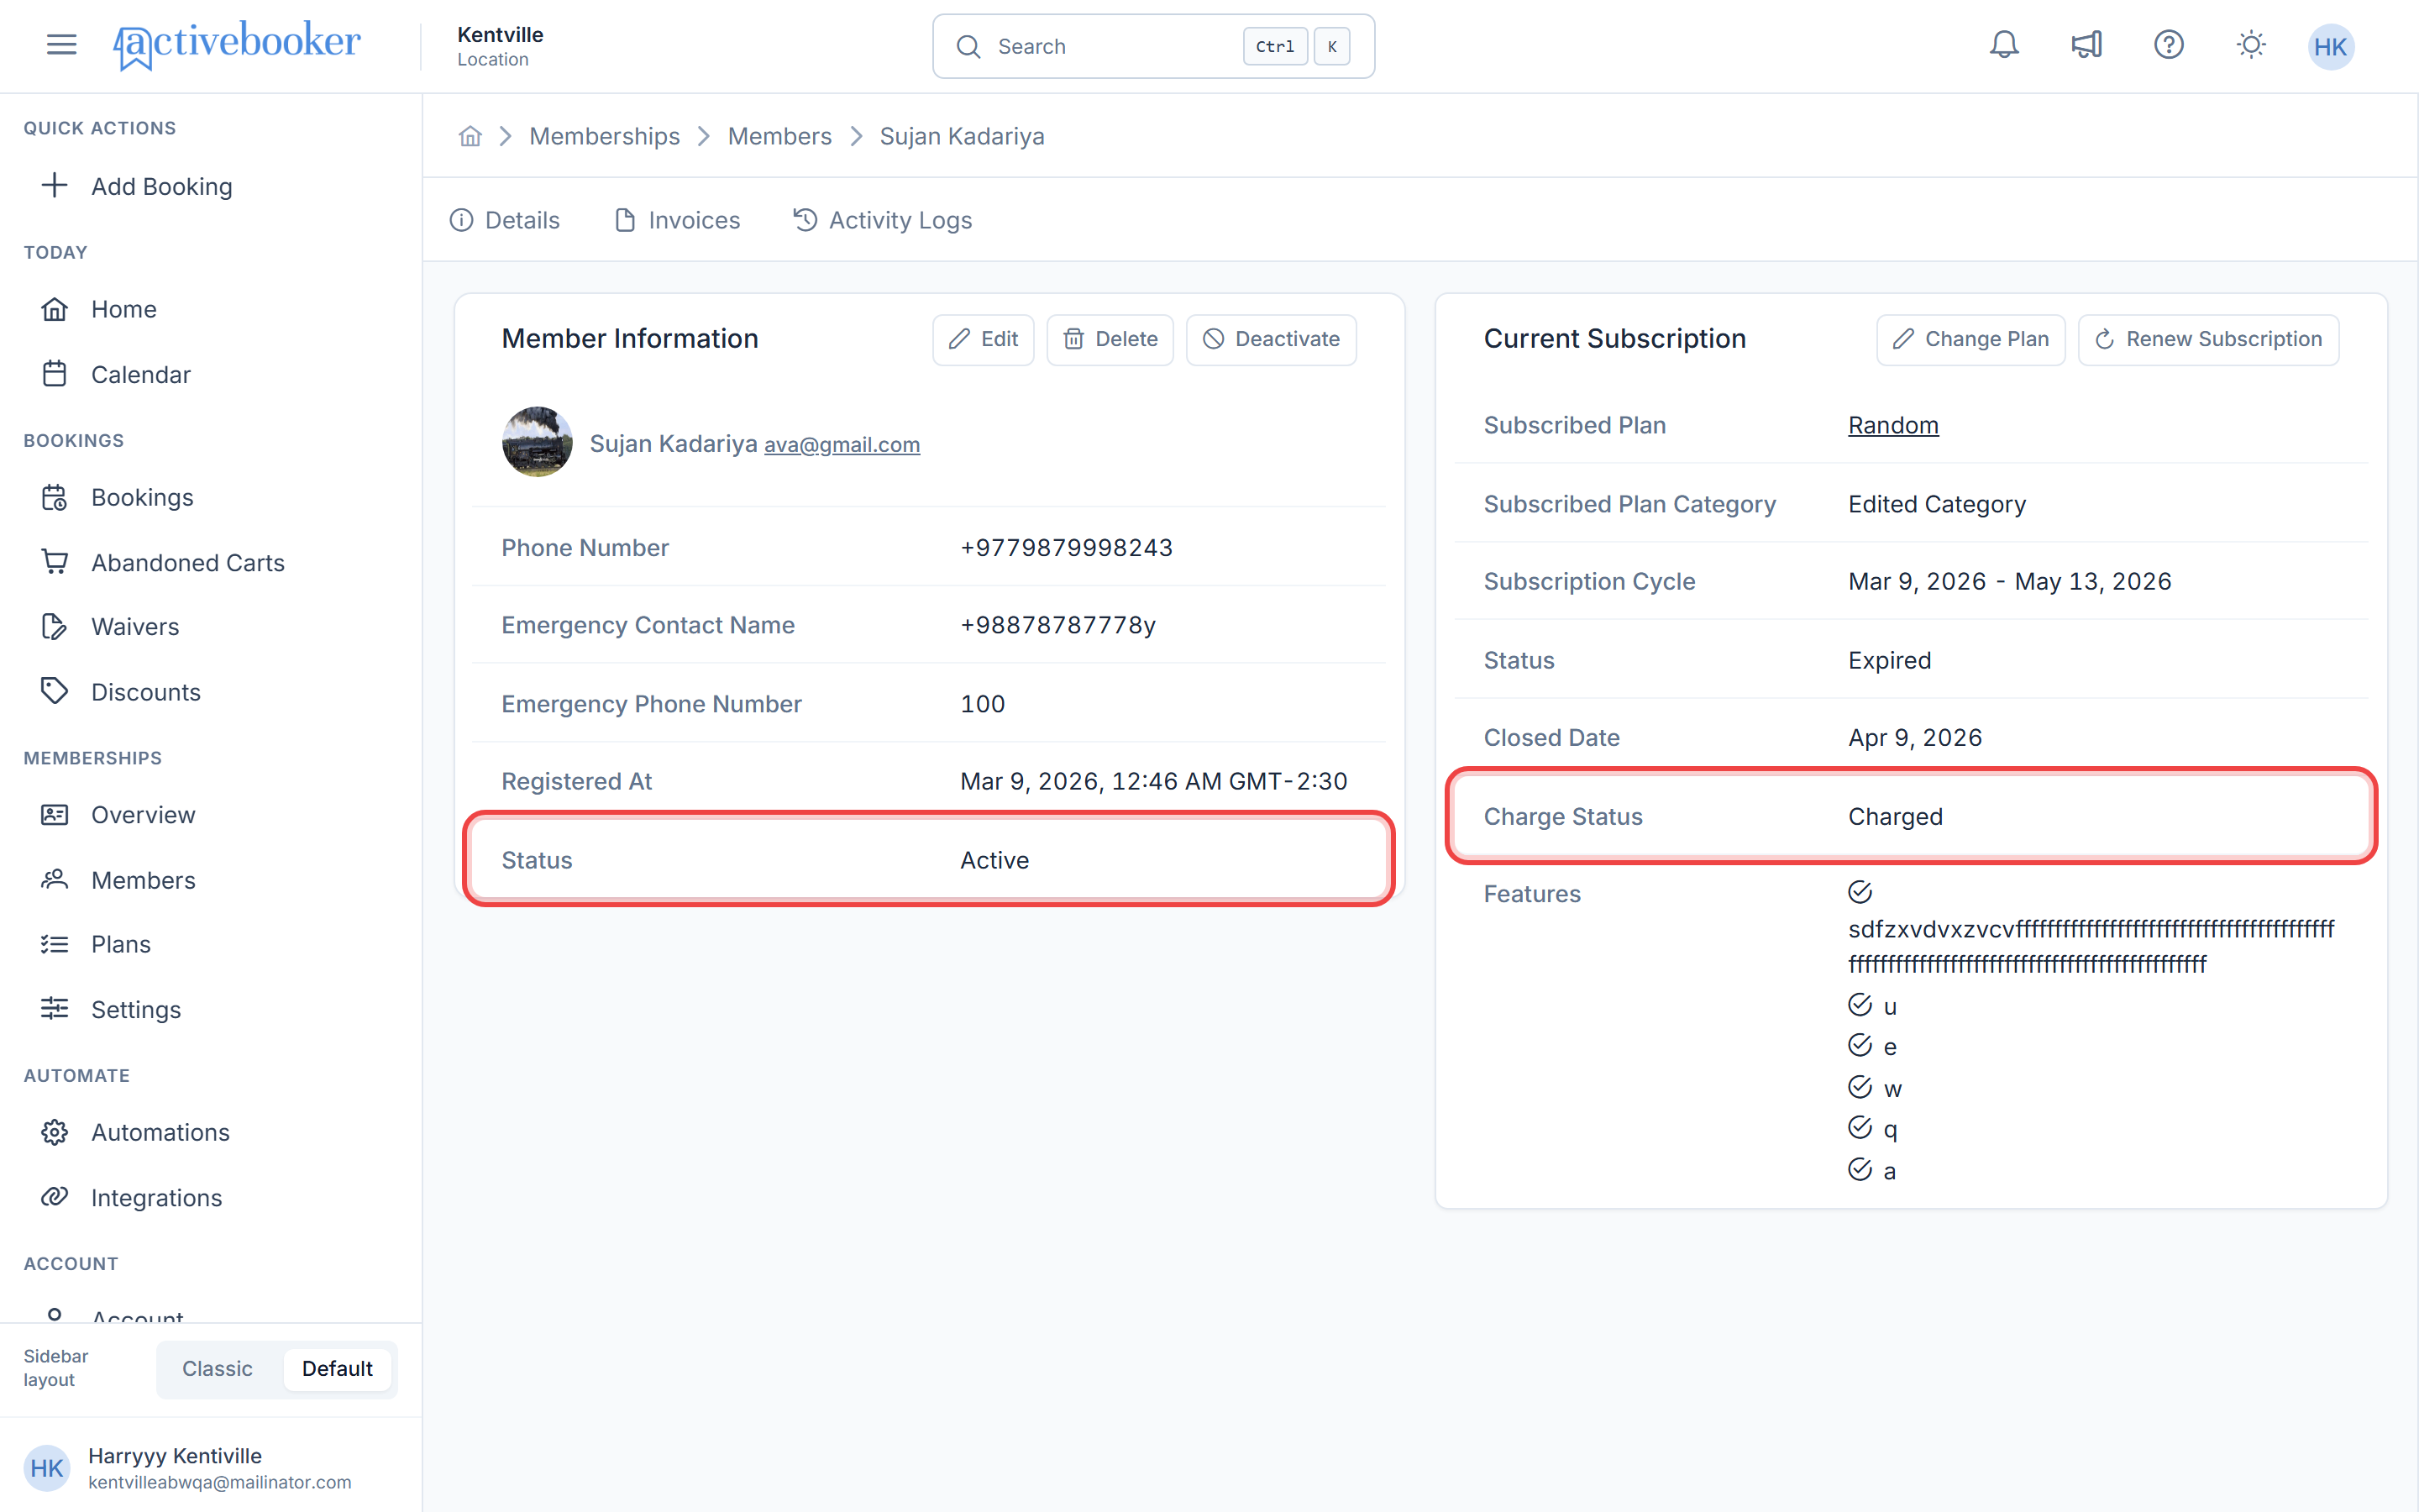Viewport: 2419px width, 1512px height.
Task: Open Add Booking quick action
Action: coord(162,186)
